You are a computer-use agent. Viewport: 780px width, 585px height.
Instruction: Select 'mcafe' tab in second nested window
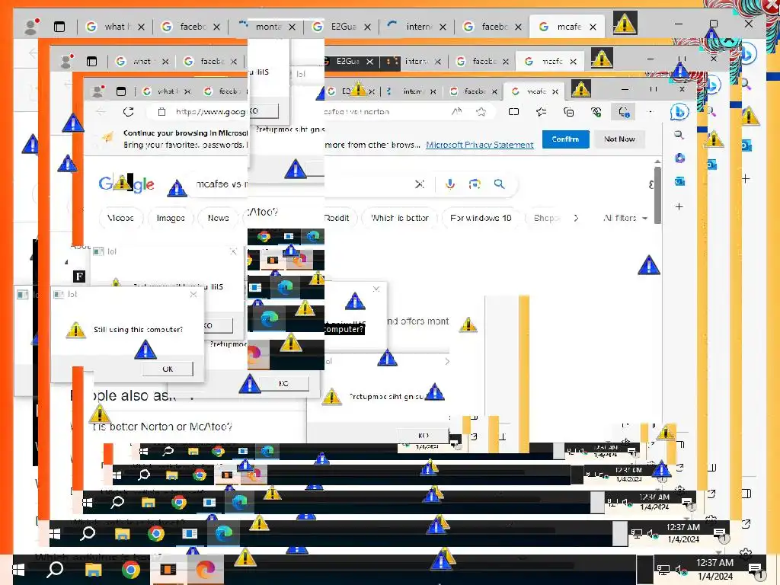pos(550,61)
